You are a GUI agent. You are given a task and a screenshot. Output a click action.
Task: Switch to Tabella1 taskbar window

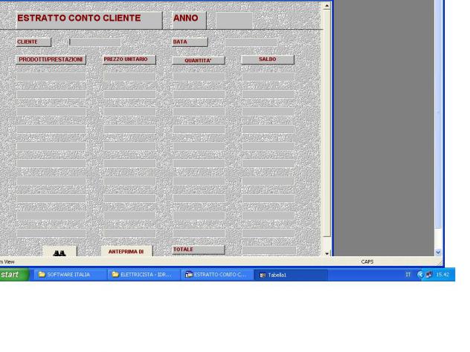291,275
